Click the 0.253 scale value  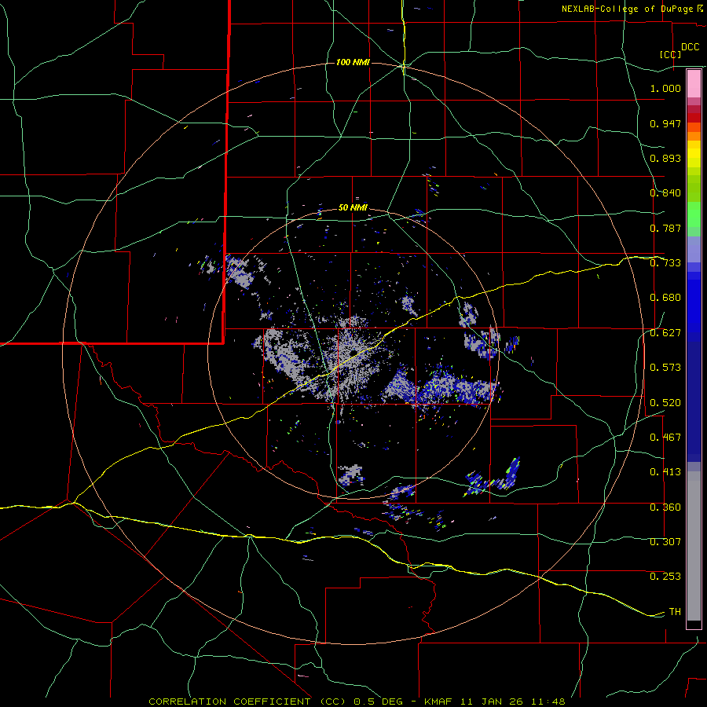(x=665, y=577)
